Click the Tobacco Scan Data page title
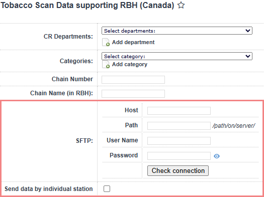264x197 pixels. pyautogui.click(x=87, y=5)
